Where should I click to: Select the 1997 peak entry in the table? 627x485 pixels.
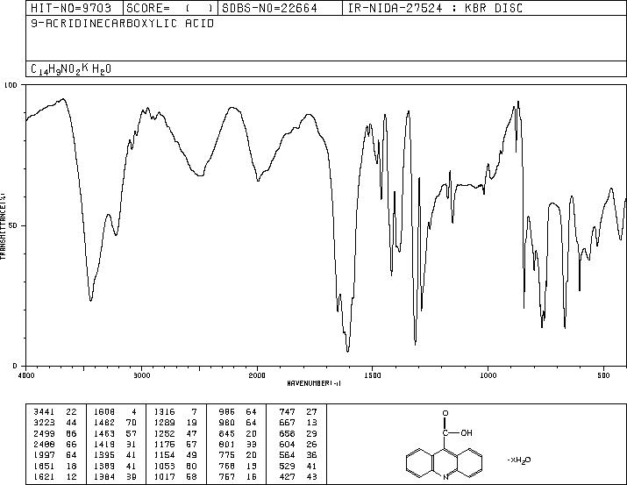(x=54, y=455)
